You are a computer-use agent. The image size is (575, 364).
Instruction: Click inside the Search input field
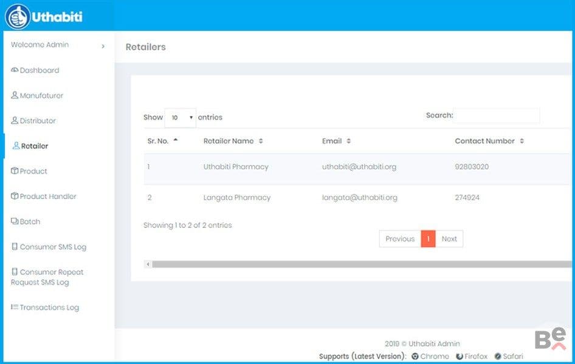pos(497,115)
